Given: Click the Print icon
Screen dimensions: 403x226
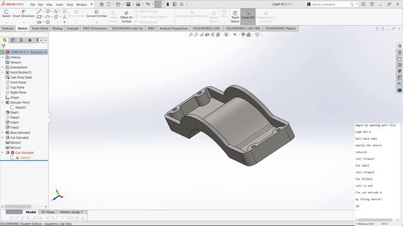Looking at the screenshot, I should pyautogui.click(x=138, y=4).
